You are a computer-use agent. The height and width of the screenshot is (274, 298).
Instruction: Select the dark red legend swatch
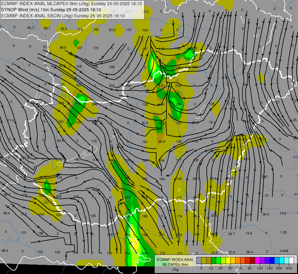coord(252,260)
